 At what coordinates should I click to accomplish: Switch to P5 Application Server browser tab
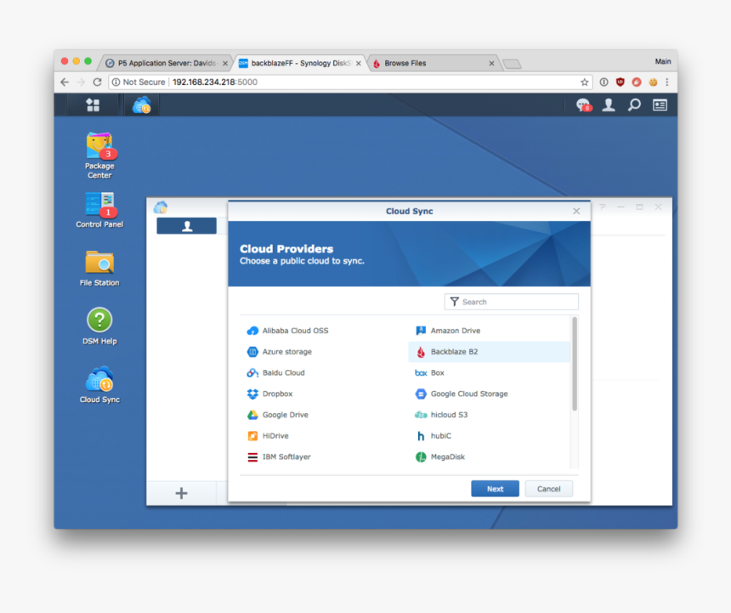pyautogui.click(x=167, y=63)
